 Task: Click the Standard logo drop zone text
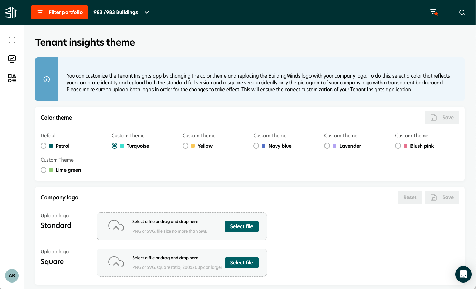click(165, 222)
